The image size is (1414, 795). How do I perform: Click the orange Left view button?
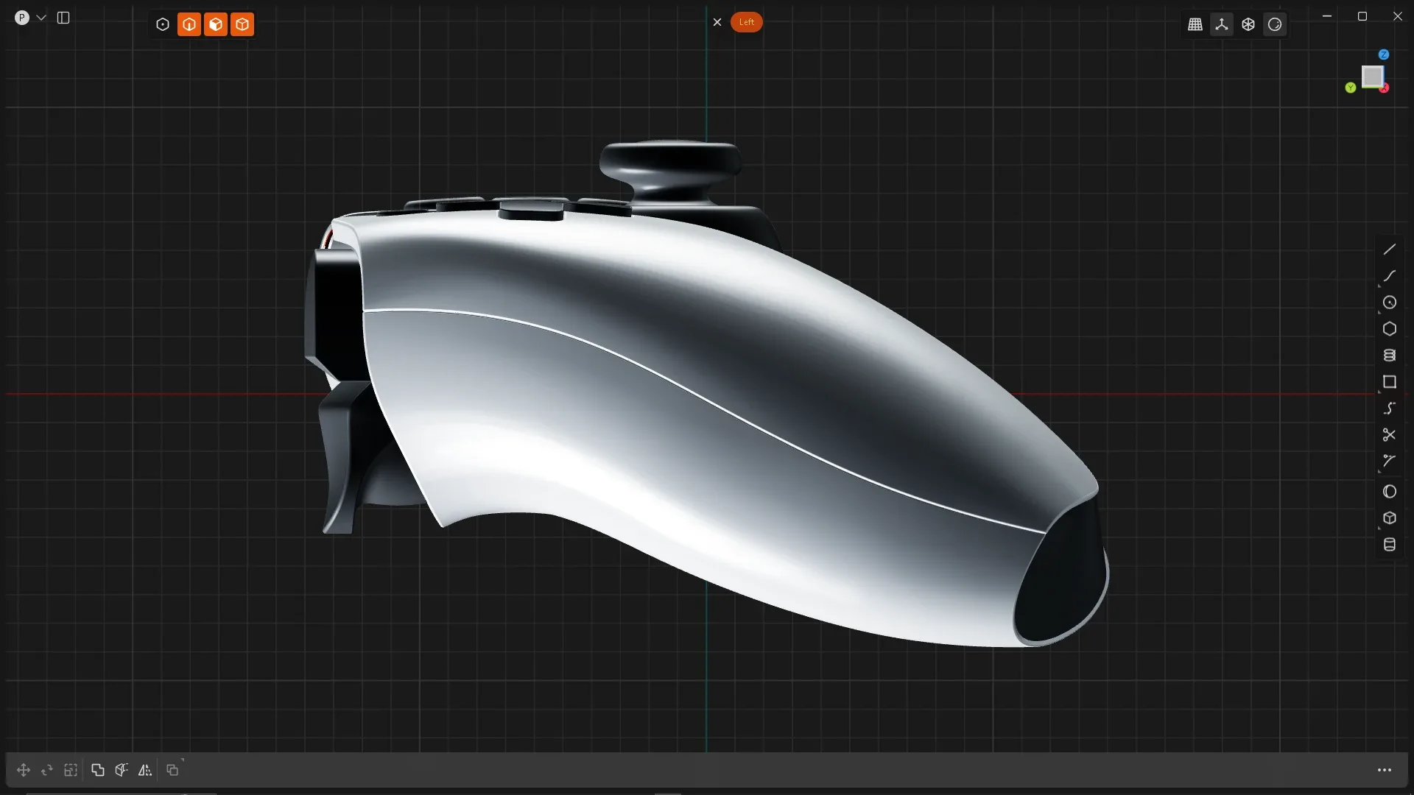[746, 22]
